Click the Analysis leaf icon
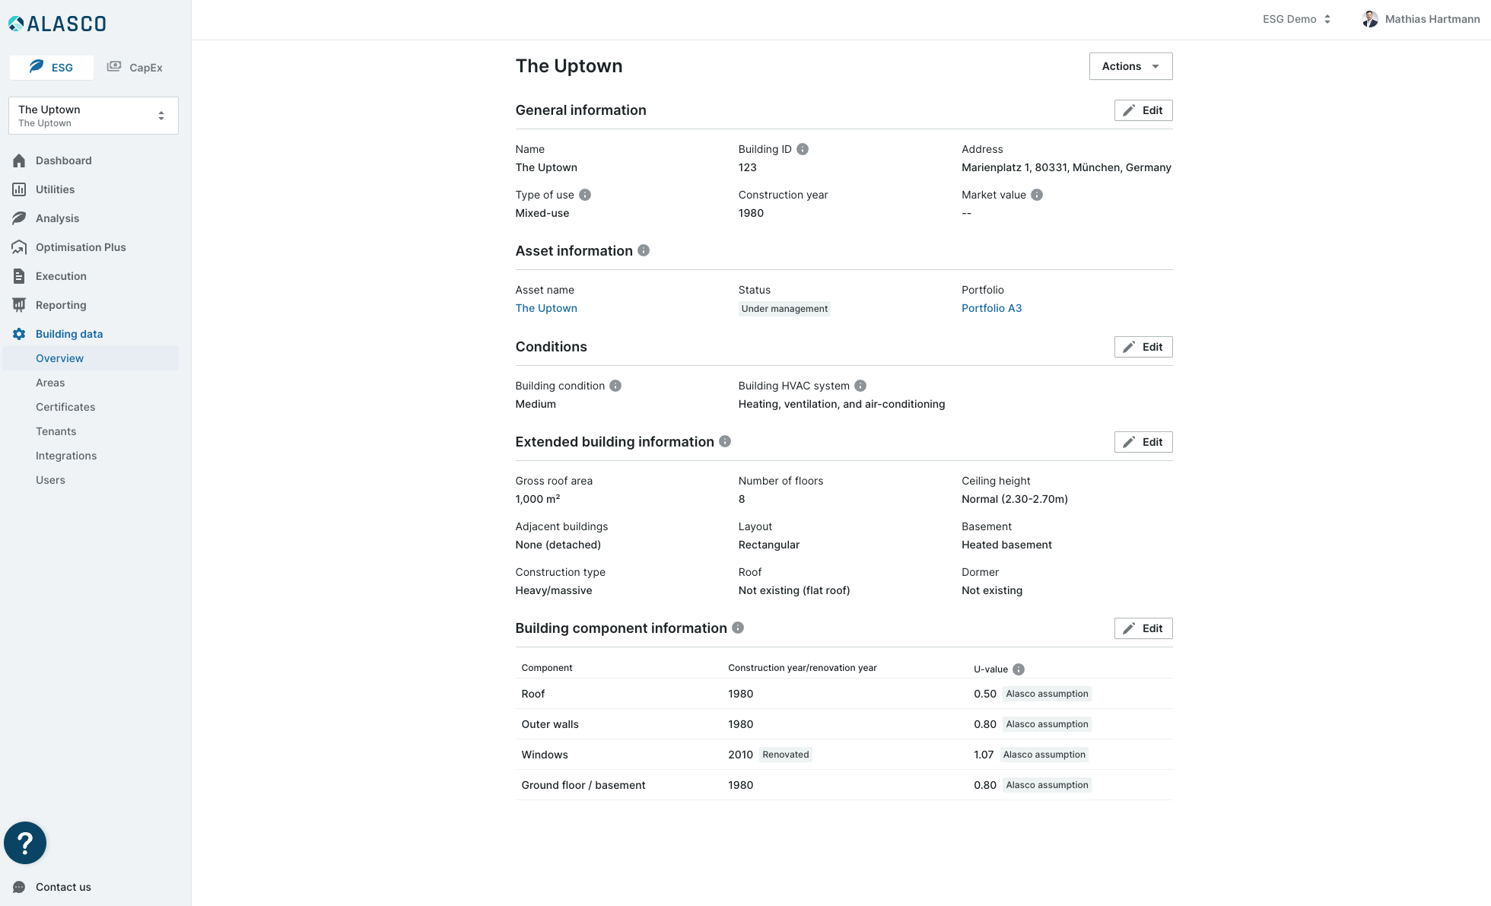Image resolution: width=1491 pixels, height=906 pixels. click(19, 218)
